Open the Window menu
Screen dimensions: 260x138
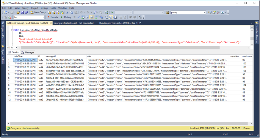(x=62, y=8)
